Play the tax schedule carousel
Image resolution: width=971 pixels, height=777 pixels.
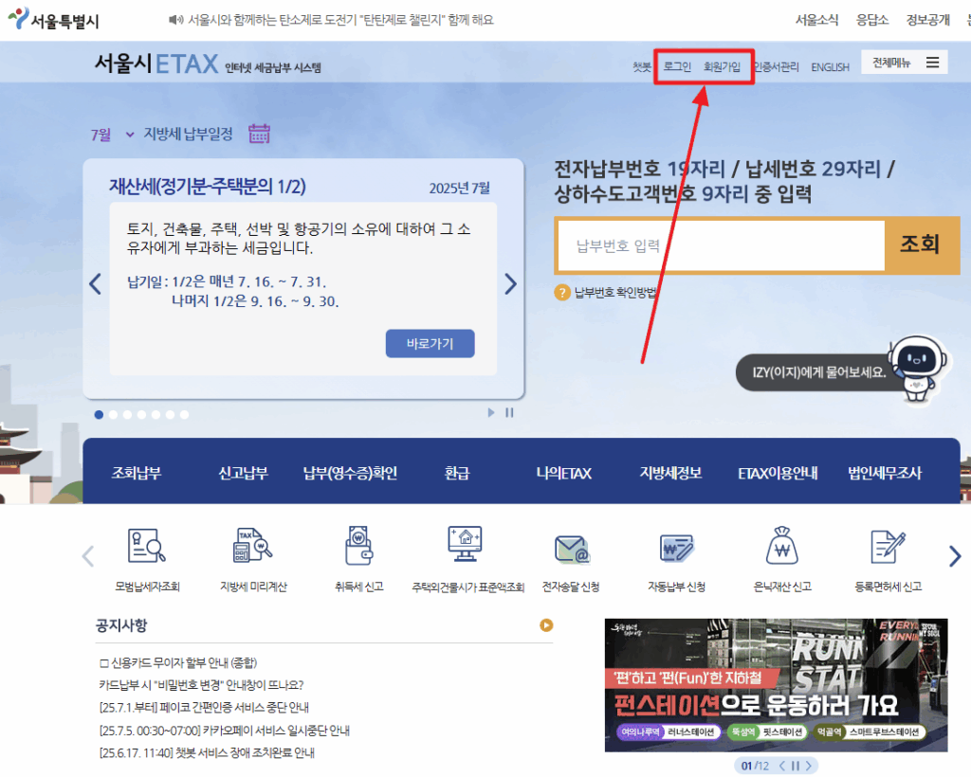pos(491,412)
